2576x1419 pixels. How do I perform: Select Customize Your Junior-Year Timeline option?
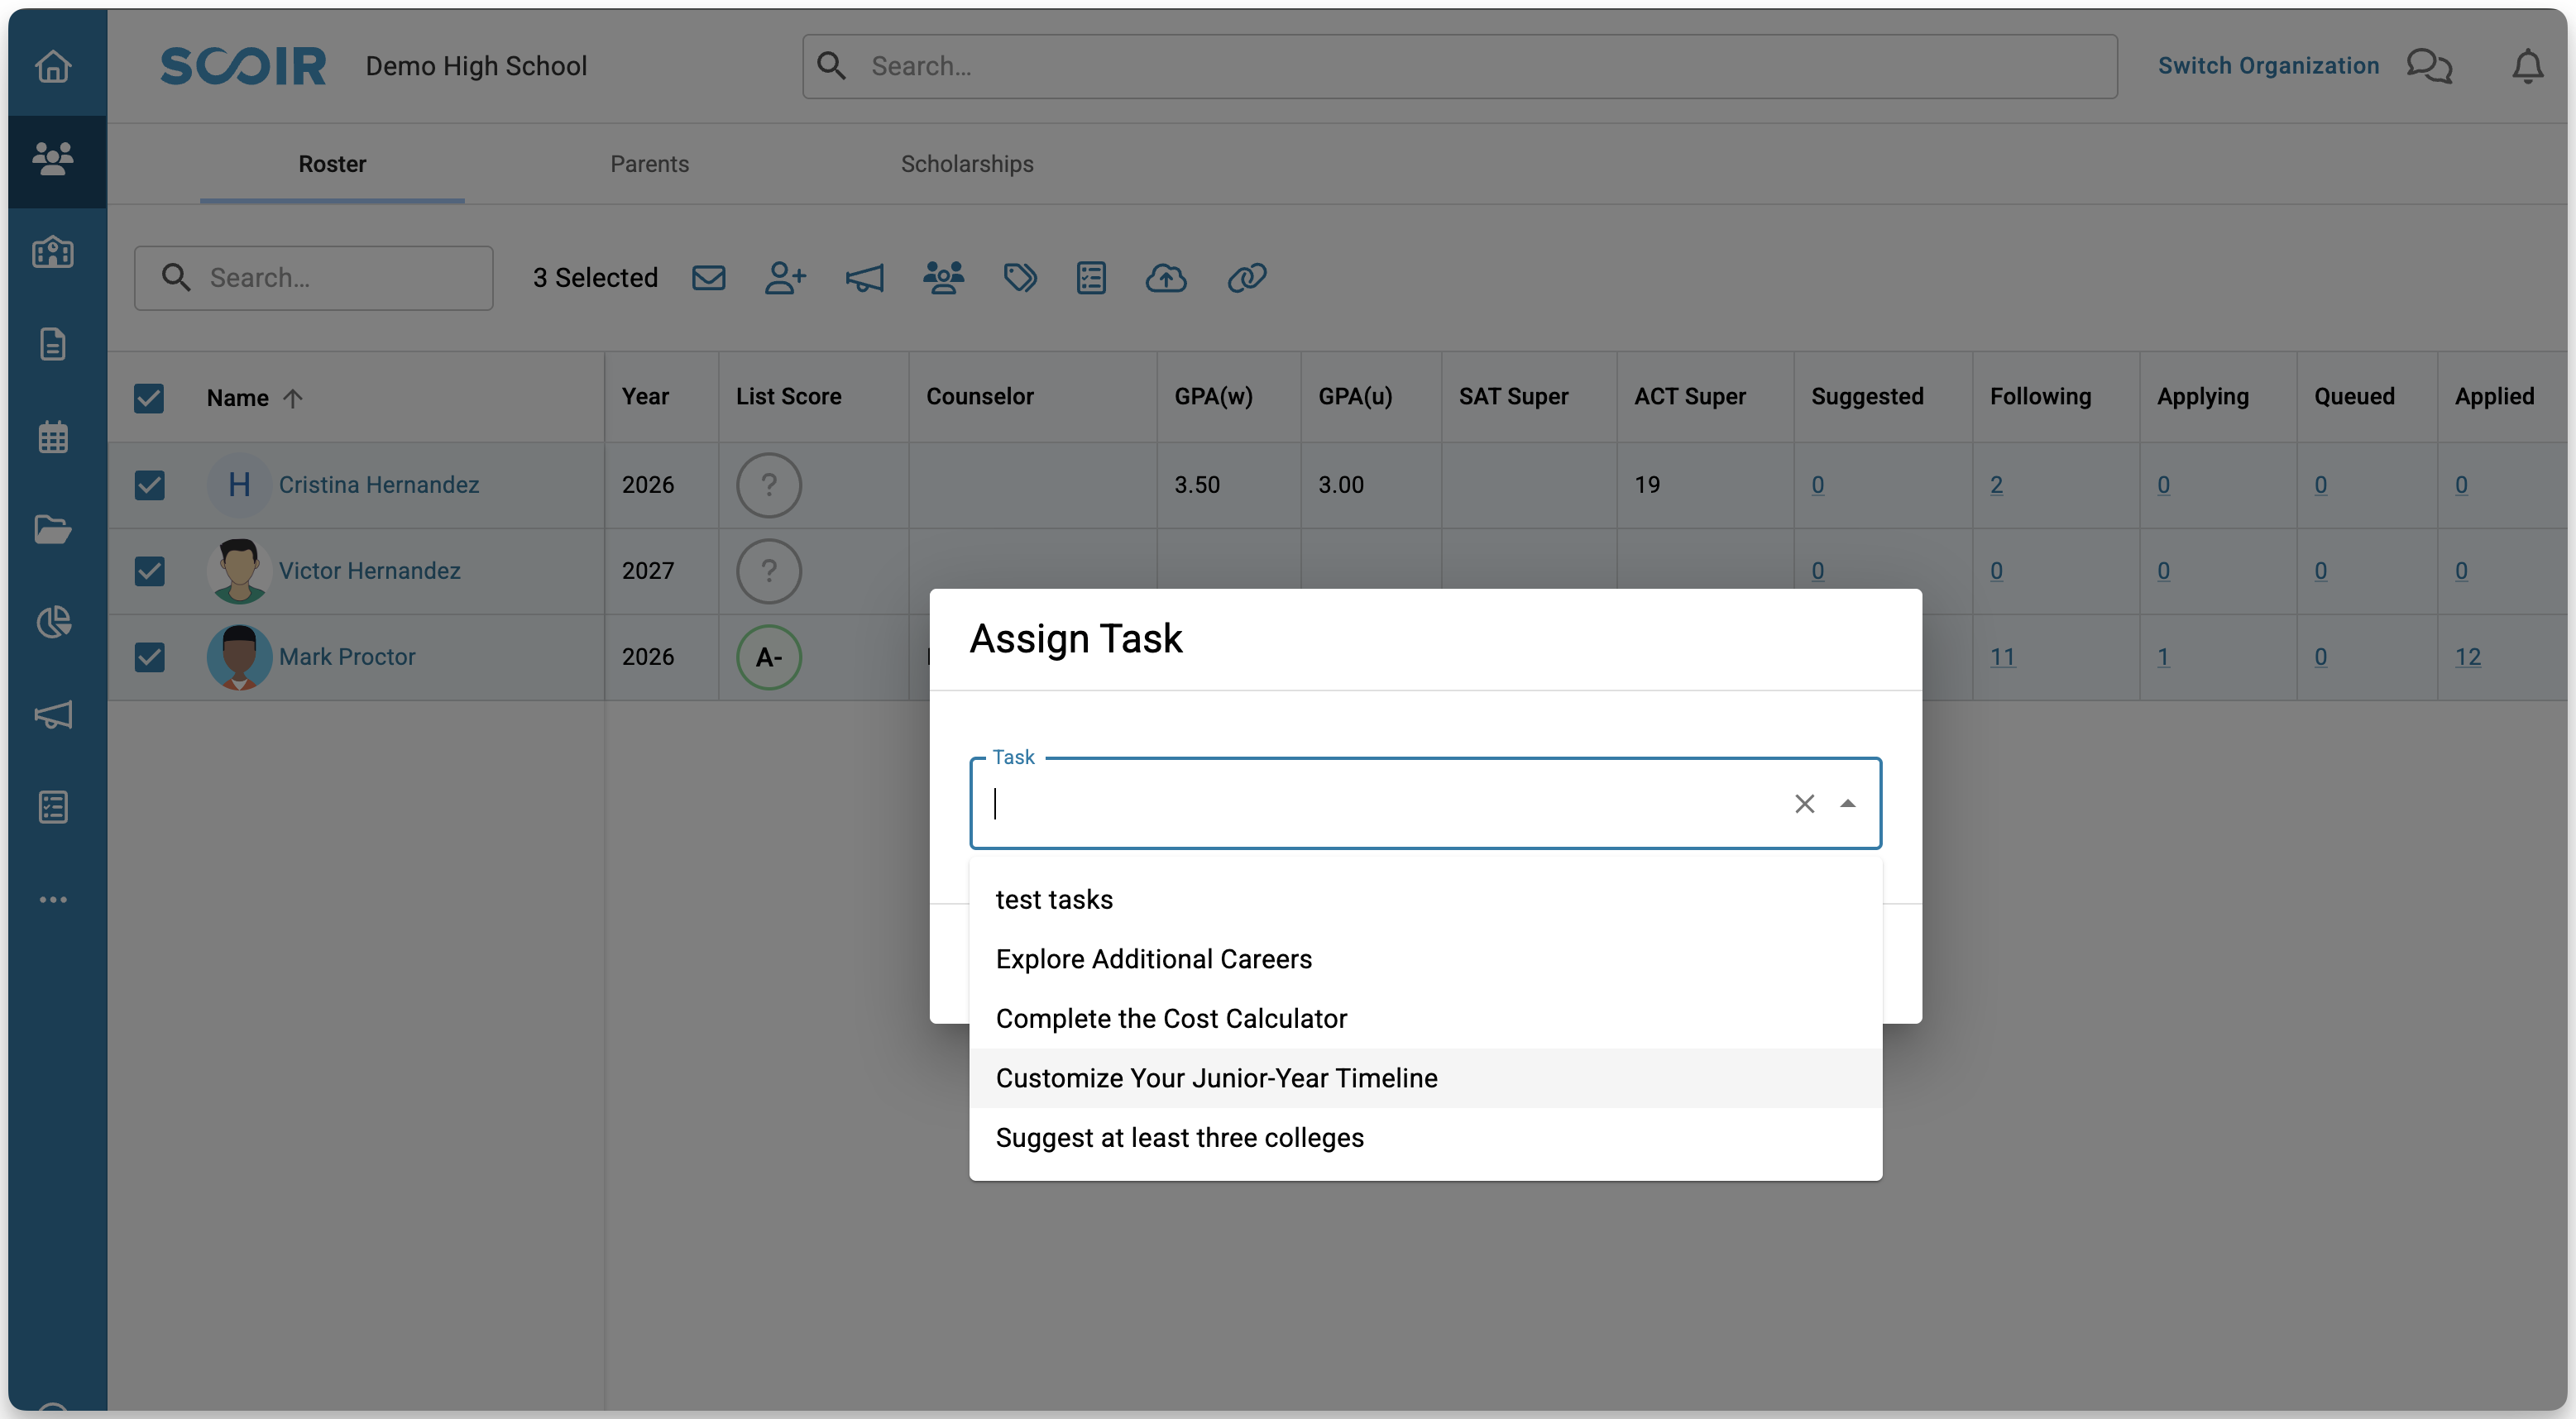click(x=1216, y=1077)
